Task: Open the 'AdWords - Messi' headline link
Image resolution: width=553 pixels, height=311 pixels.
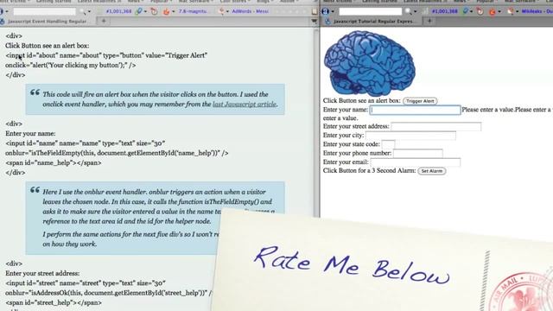Action: tap(251, 11)
